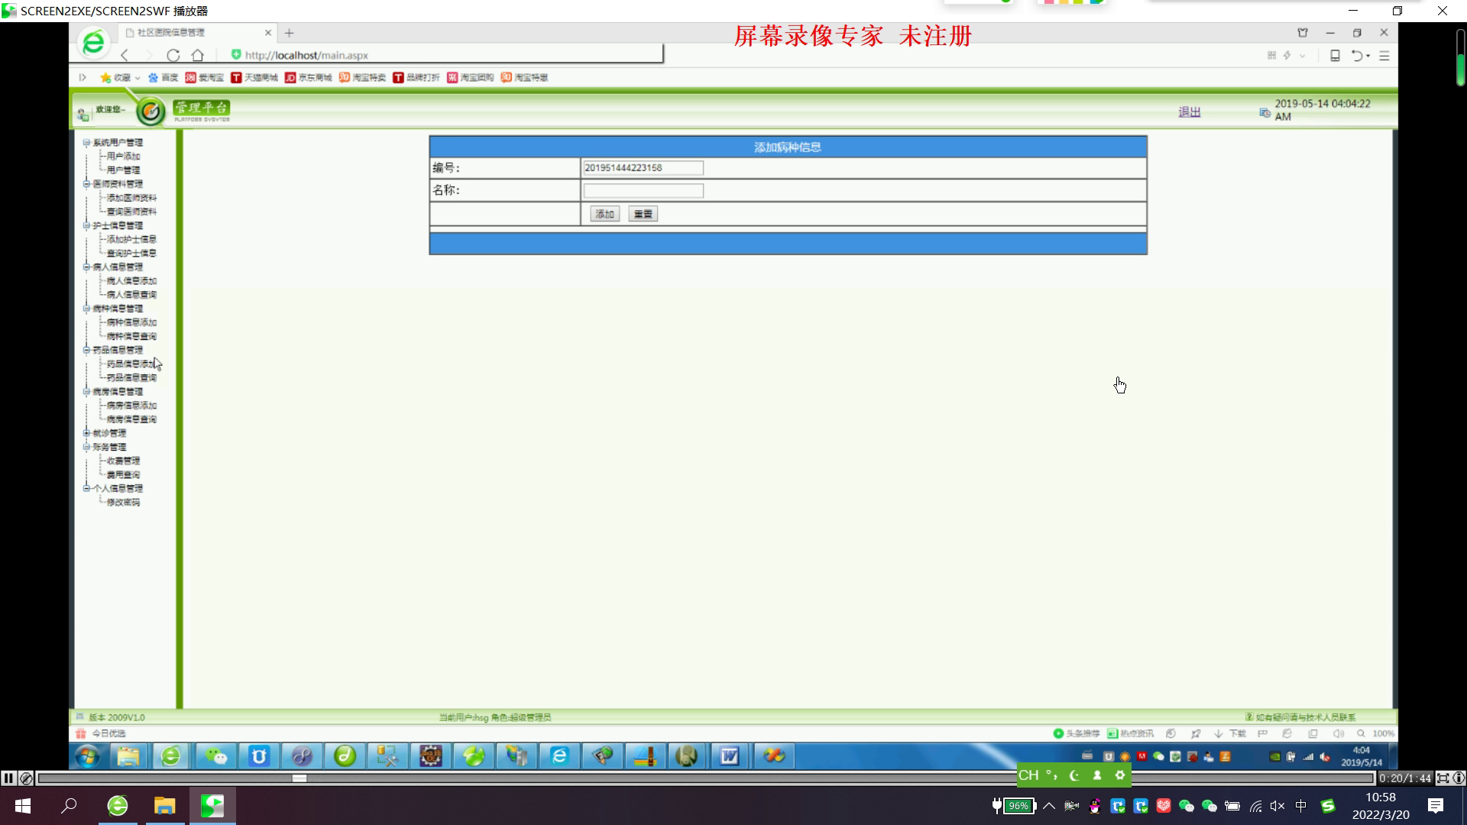This screenshot has width=1467, height=825.
Task: Click the 退出 logout link
Action: tap(1190, 112)
